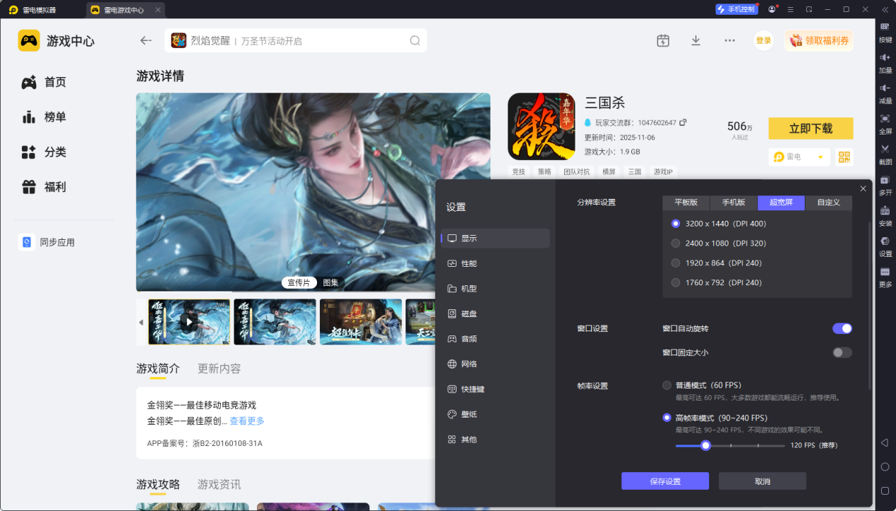Click the game search bar back arrow
The height and width of the screenshot is (511, 896).
[145, 40]
